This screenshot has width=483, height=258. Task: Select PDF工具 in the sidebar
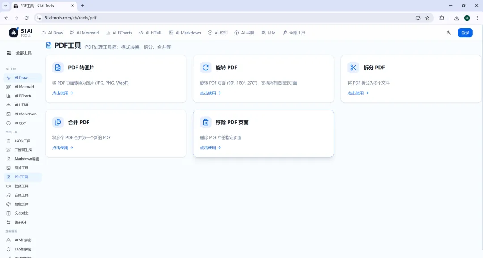[x=23, y=177]
